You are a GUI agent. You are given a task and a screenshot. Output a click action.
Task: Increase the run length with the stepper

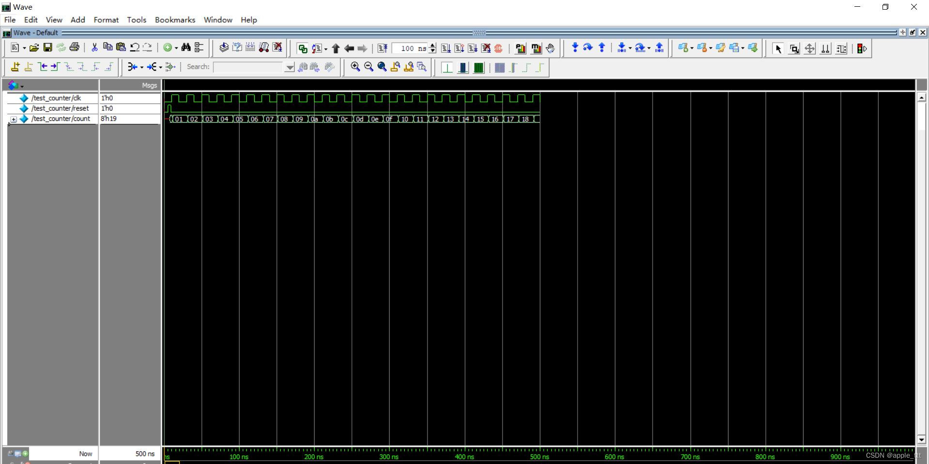point(432,46)
